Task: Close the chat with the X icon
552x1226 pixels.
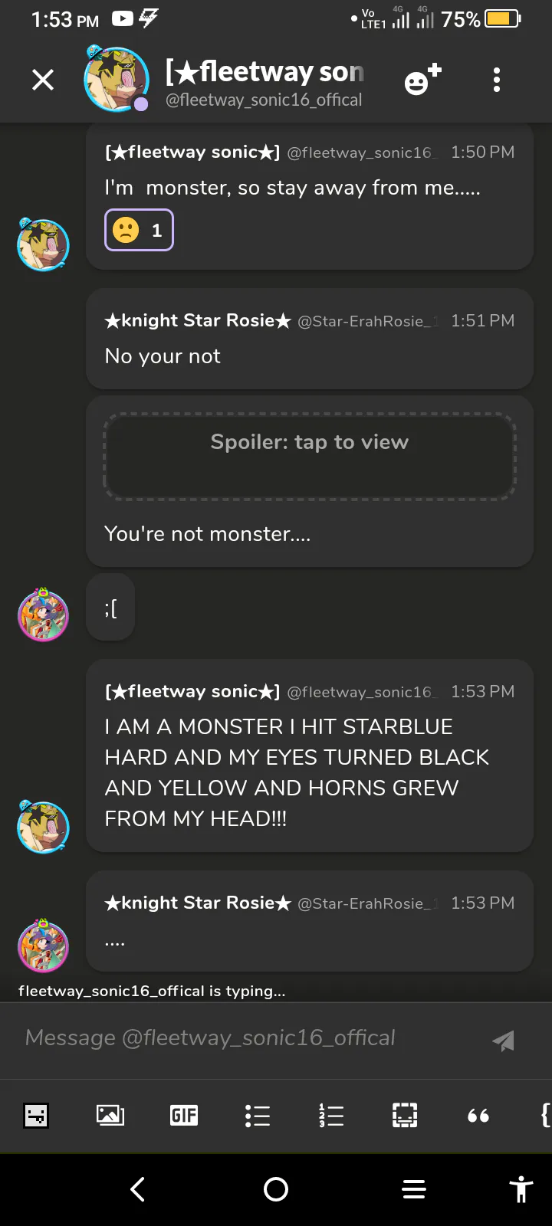Action: pyautogui.click(x=43, y=80)
